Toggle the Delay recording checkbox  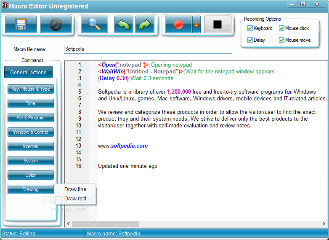click(250, 40)
